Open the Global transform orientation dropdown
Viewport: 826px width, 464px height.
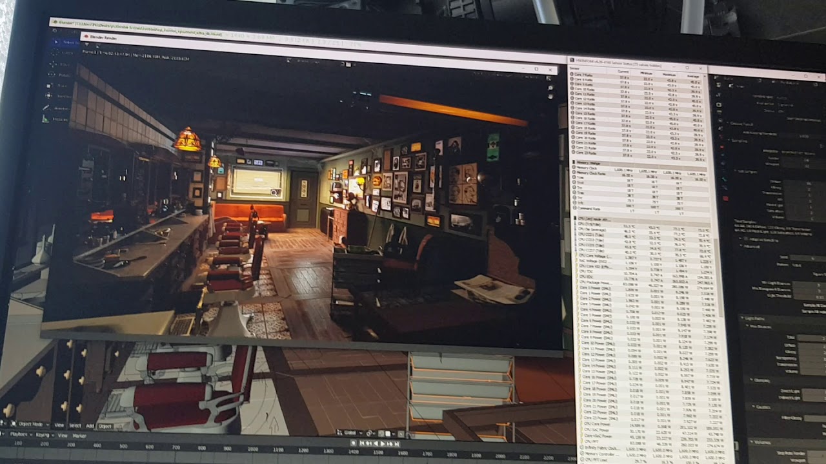pyautogui.click(x=349, y=433)
